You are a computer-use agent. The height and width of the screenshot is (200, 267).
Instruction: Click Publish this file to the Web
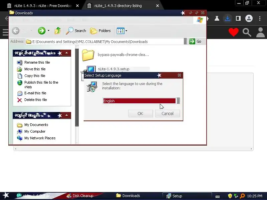coord(41,85)
